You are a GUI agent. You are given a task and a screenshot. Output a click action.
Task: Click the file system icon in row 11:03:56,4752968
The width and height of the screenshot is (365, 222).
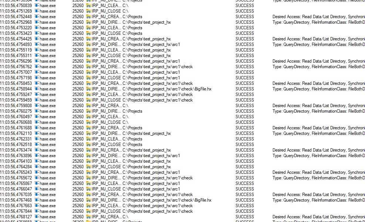(88, 22)
